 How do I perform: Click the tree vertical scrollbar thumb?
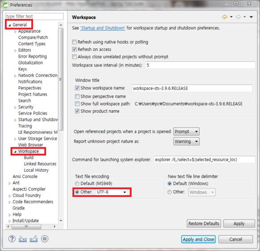click(61, 80)
